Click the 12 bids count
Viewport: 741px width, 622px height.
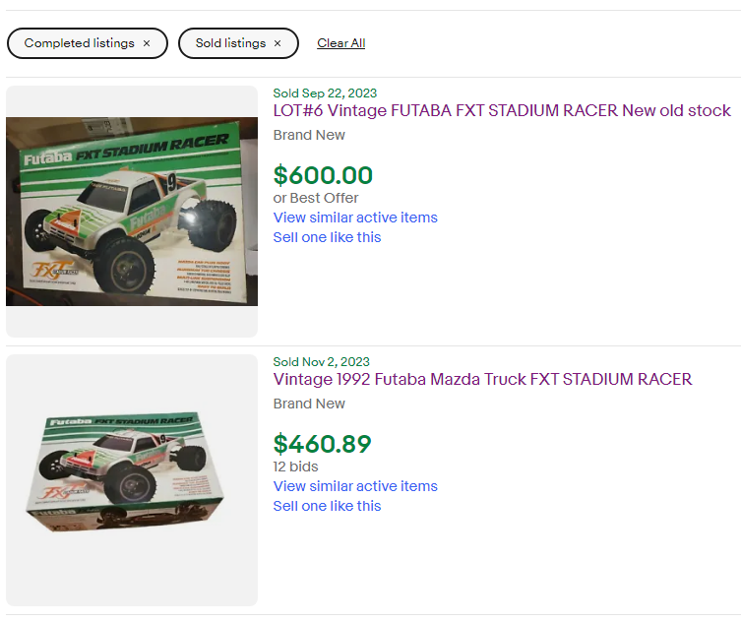pos(296,466)
